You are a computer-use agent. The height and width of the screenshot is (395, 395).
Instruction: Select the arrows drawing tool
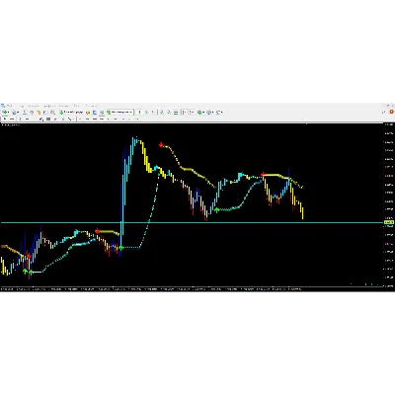(70, 118)
